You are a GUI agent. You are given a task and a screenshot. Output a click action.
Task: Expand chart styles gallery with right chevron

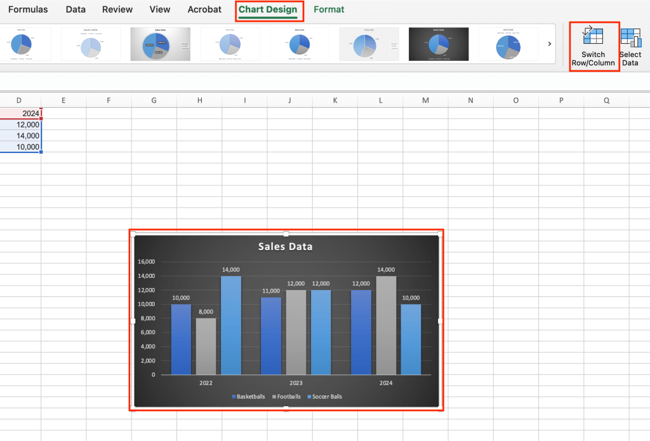point(550,44)
